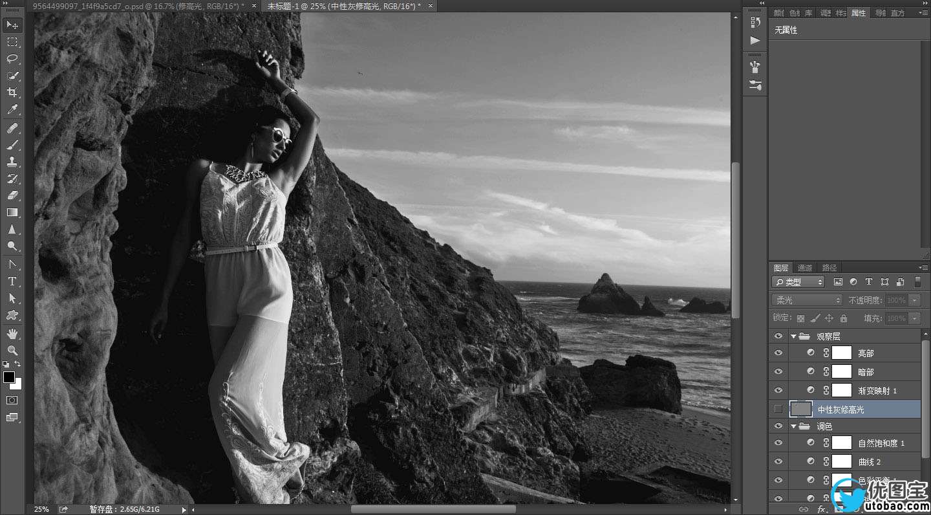Click the 25% zoom level field
The height and width of the screenshot is (515, 931).
(x=41, y=509)
